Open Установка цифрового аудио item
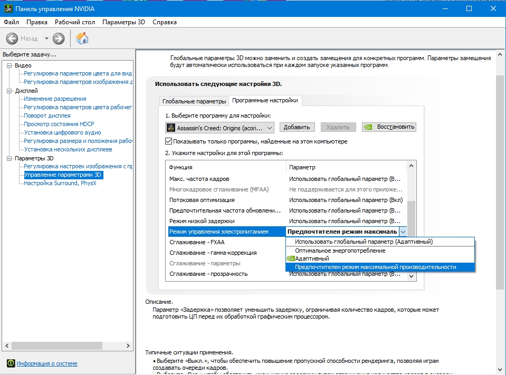The width and height of the screenshot is (506, 375). [62, 132]
